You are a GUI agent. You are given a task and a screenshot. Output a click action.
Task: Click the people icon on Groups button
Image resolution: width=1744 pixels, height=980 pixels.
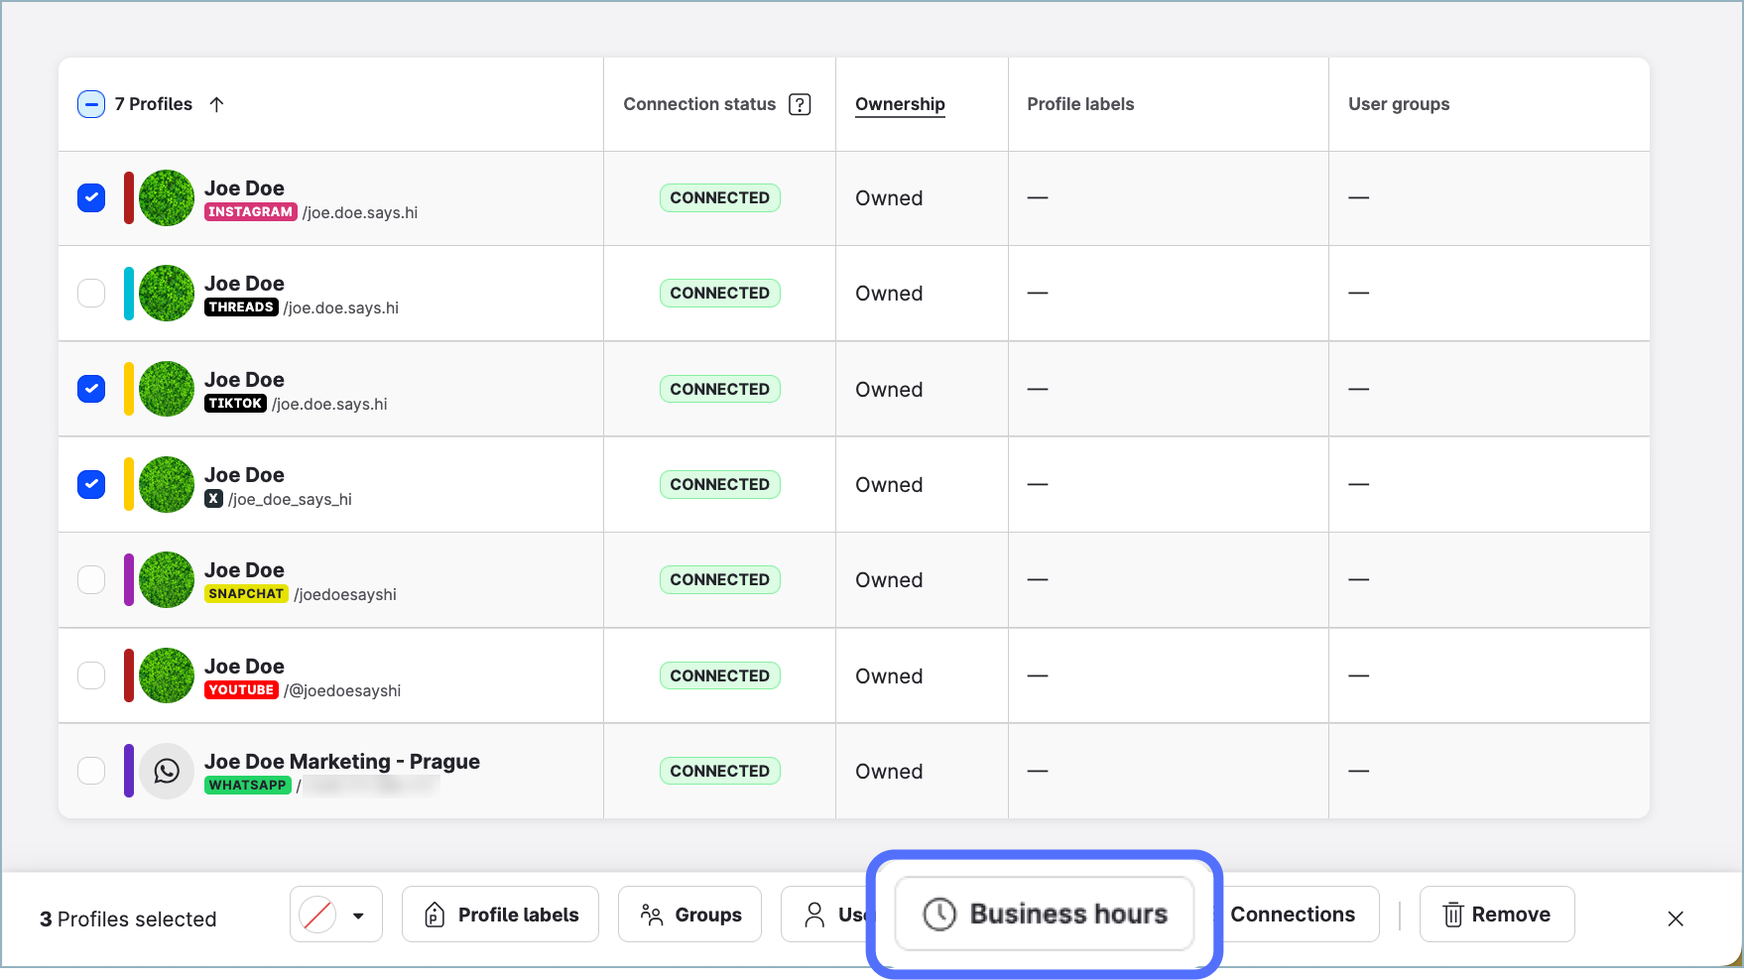(x=652, y=915)
